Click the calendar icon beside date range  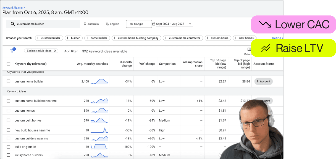click(154, 24)
